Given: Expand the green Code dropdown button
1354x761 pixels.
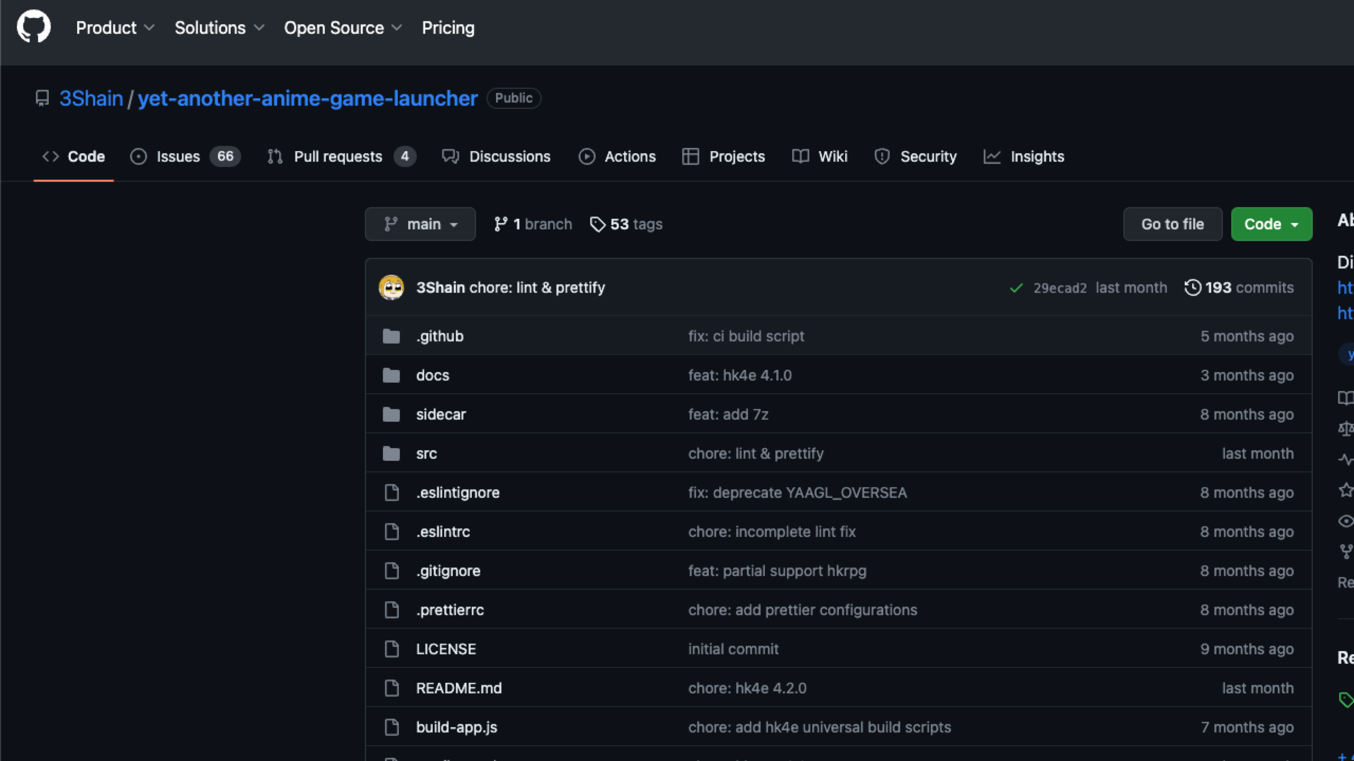Looking at the screenshot, I should pos(1271,224).
